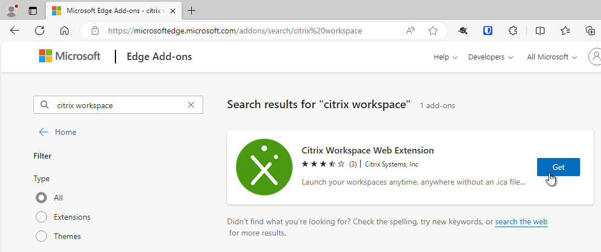Go to browser home page icon
Viewport: 601px width, 252px height.
[x=65, y=31]
